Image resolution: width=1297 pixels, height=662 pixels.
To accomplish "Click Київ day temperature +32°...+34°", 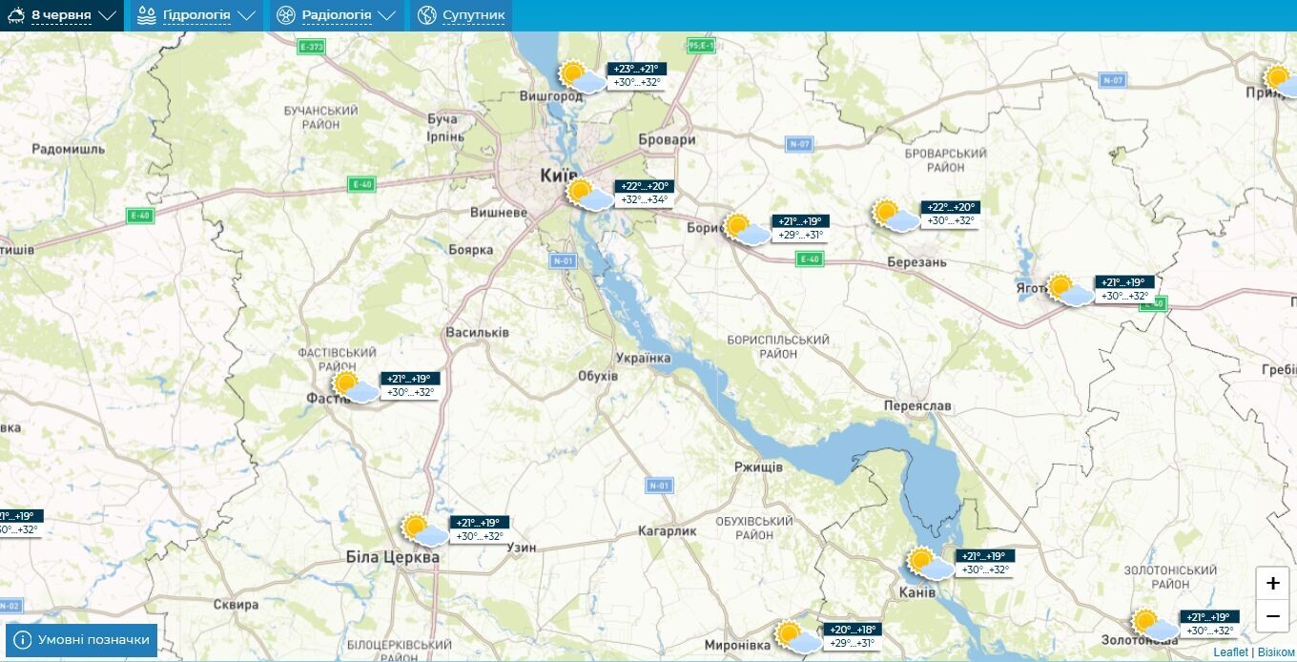I will click(644, 200).
